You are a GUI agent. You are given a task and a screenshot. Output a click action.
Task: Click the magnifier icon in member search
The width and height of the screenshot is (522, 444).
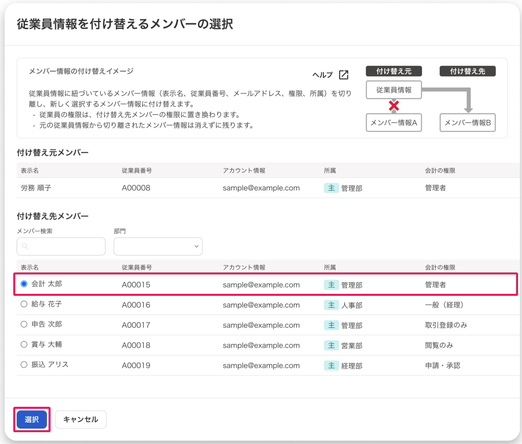pyautogui.click(x=25, y=247)
